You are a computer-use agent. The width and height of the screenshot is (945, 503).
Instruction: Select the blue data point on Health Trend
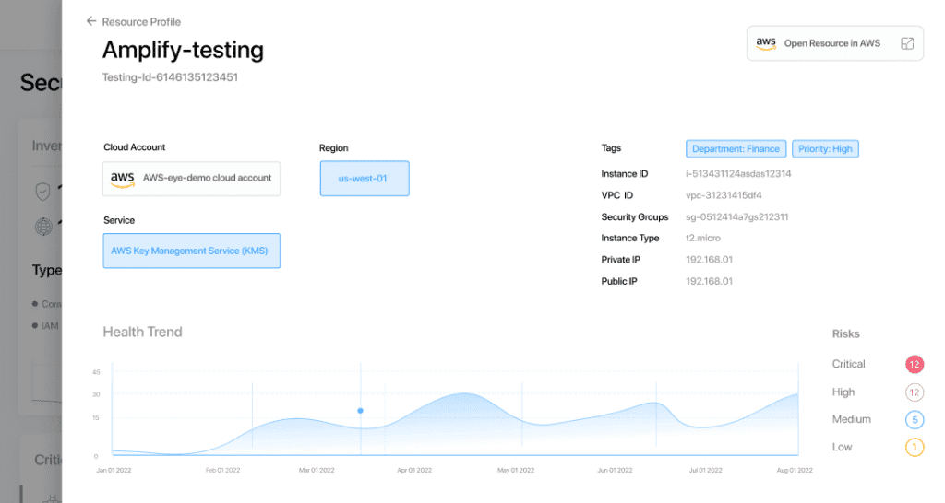coord(361,411)
